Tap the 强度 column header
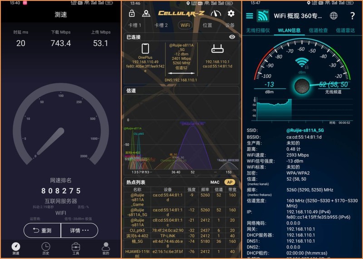Viewport: 363px width, 259px height. 191,190
